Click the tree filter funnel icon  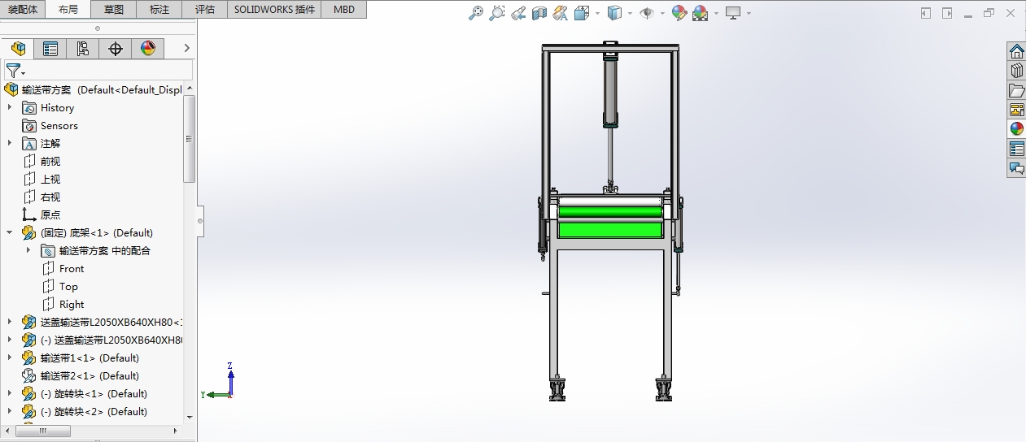pyautogui.click(x=13, y=71)
